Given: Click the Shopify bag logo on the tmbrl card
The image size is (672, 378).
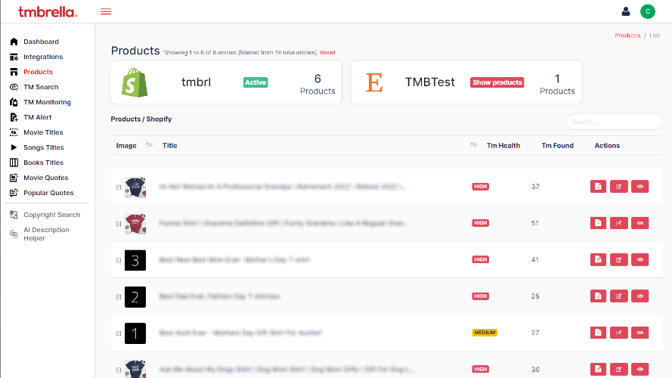Looking at the screenshot, I should click(135, 82).
